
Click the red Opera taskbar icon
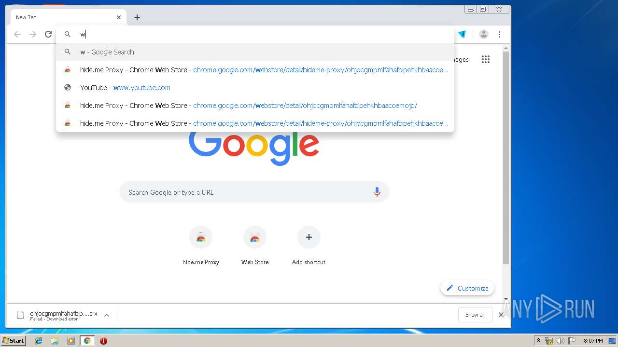click(103, 341)
